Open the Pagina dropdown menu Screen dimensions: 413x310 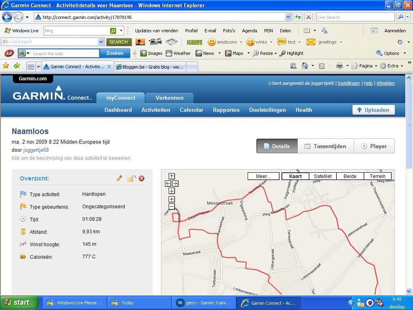365,66
